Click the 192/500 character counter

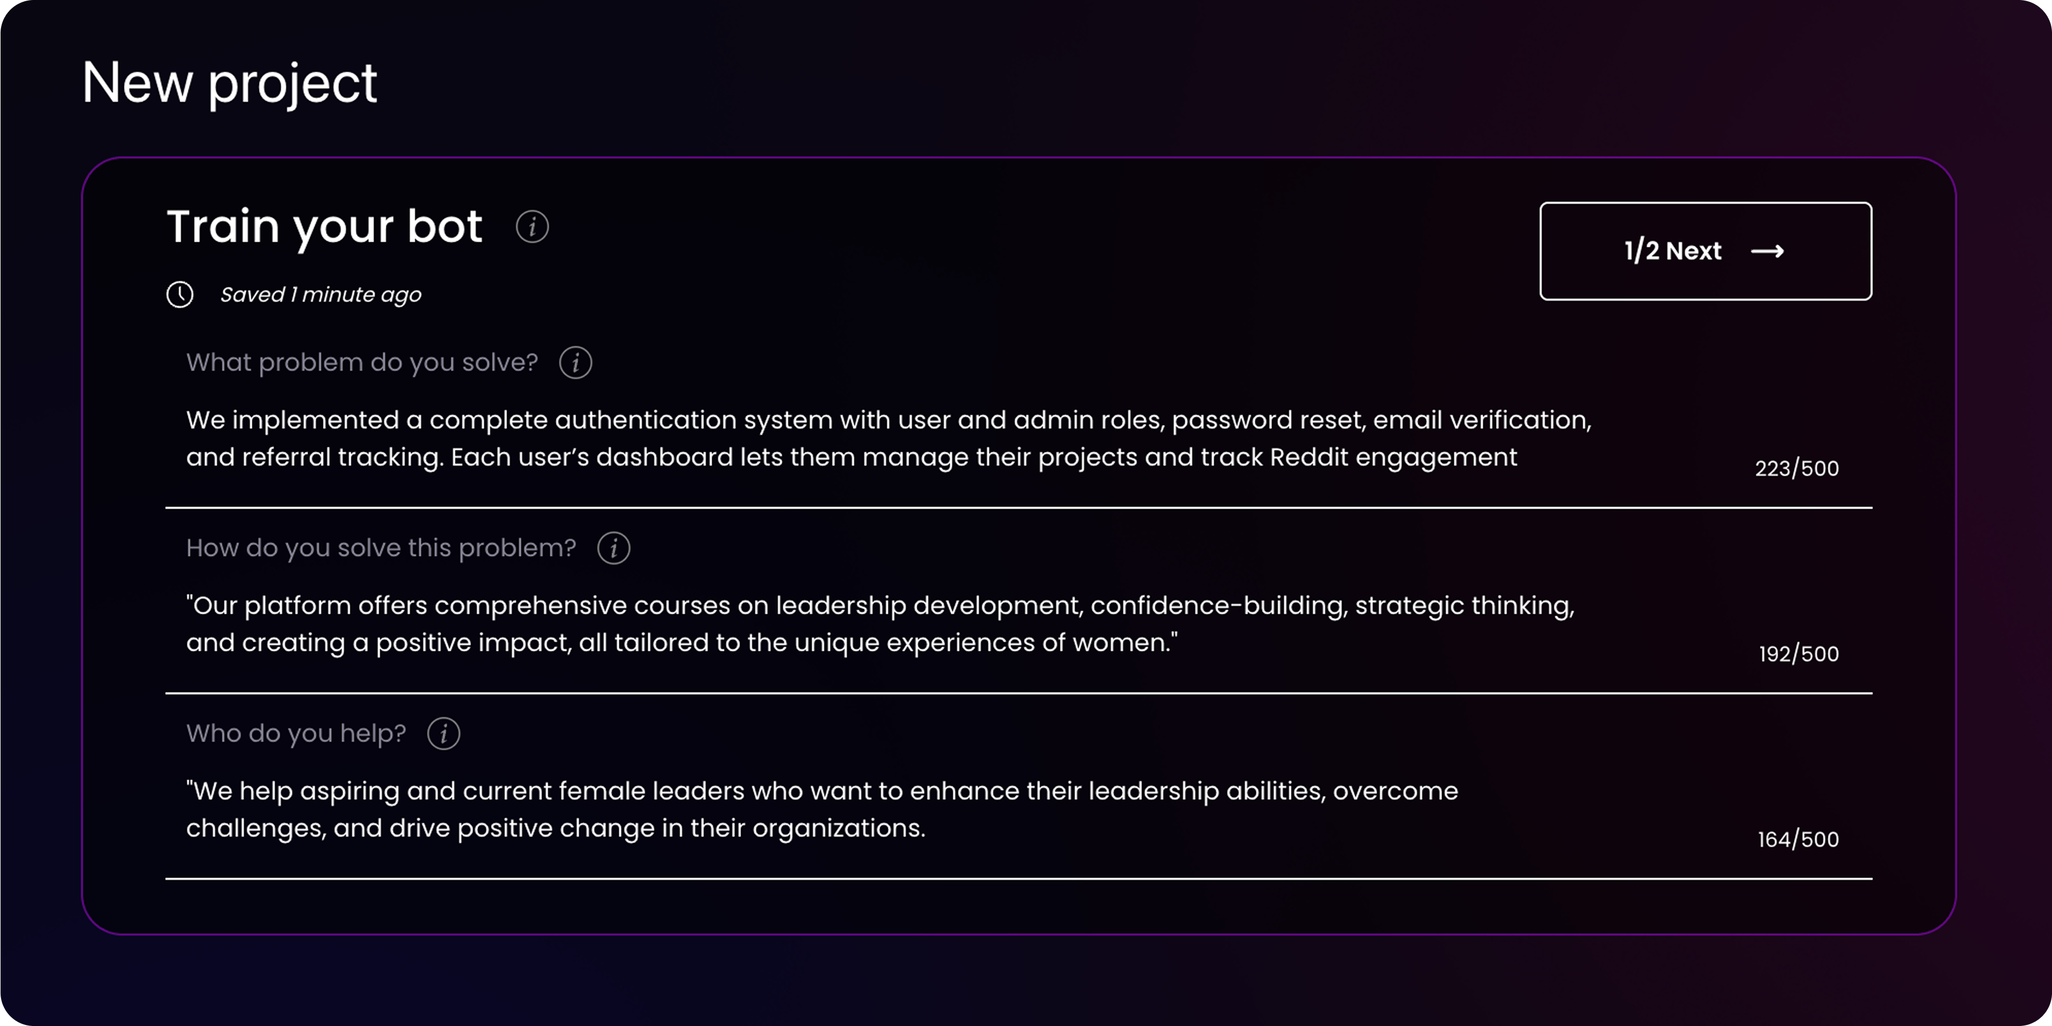1798,654
